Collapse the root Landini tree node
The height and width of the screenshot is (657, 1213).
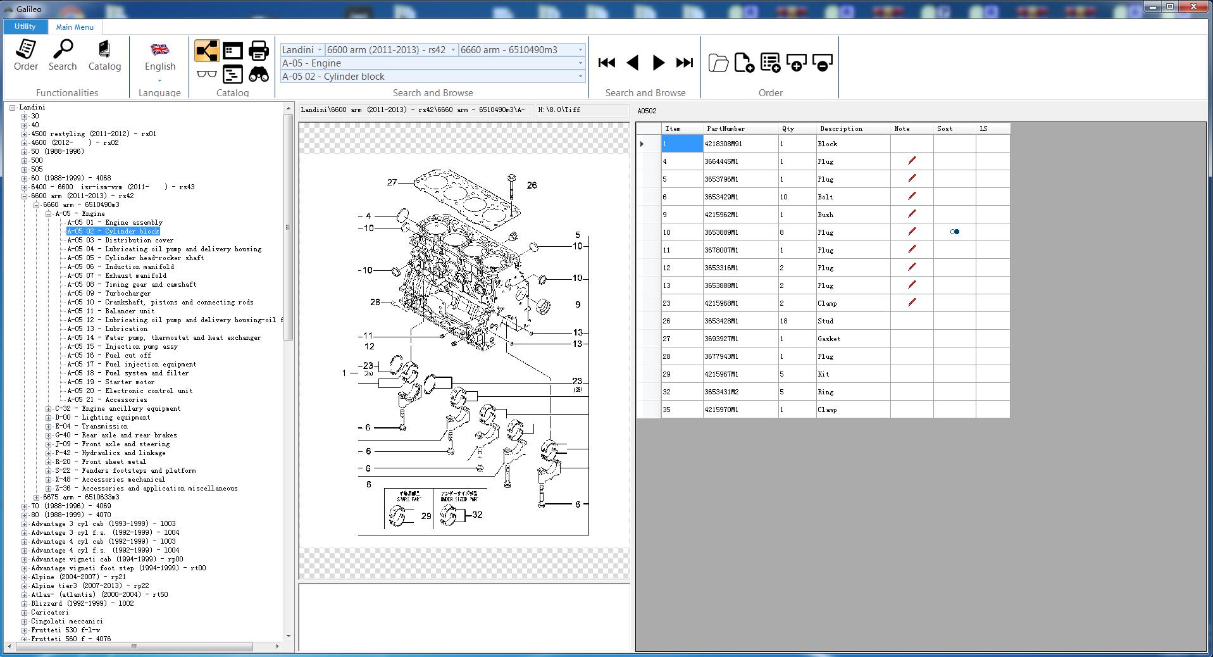(x=12, y=108)
